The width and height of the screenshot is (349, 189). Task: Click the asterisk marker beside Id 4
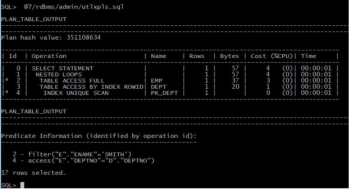coord(7,92)
